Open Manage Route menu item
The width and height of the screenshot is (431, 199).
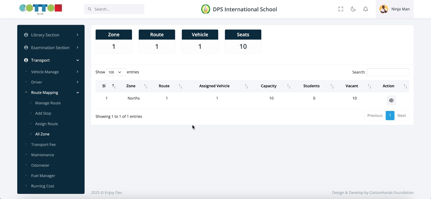point(48,103)
